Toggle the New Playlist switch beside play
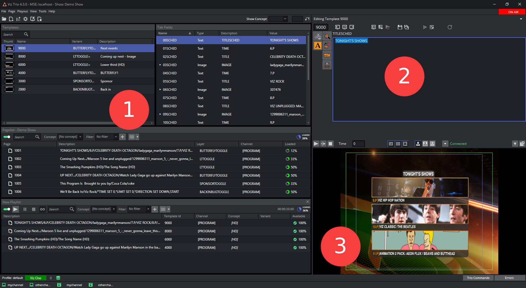This screenshot has width=526, height=288. pos(7,209)
